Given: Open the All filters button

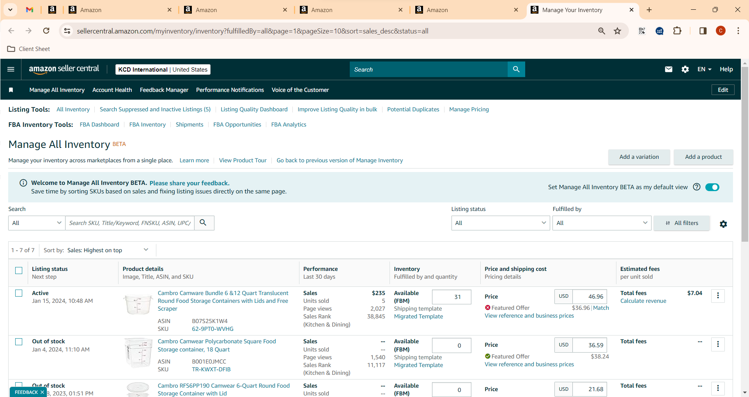Looking at the screenshot, I should pyautogui.click(x=682, y=223).
